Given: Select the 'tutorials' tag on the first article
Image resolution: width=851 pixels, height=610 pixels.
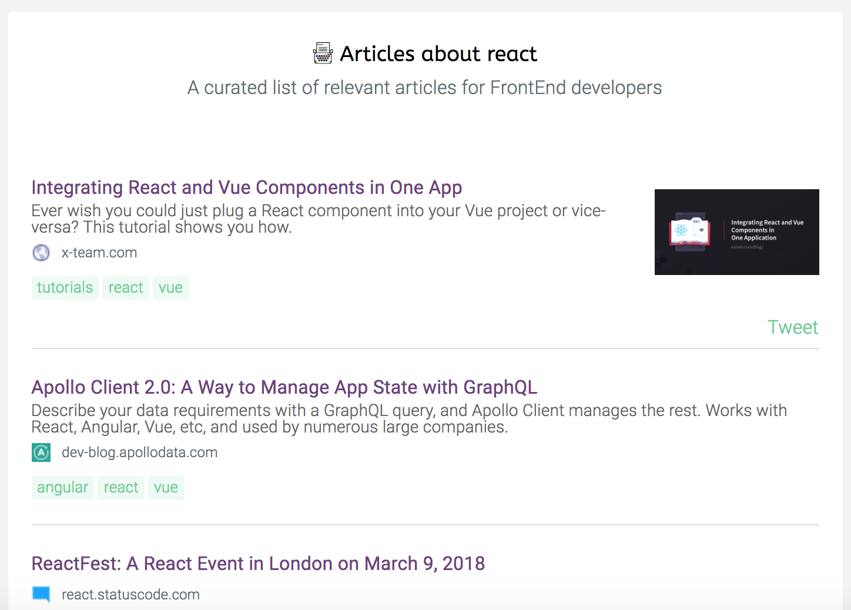Looking at the screenshot, I should 65,287.
